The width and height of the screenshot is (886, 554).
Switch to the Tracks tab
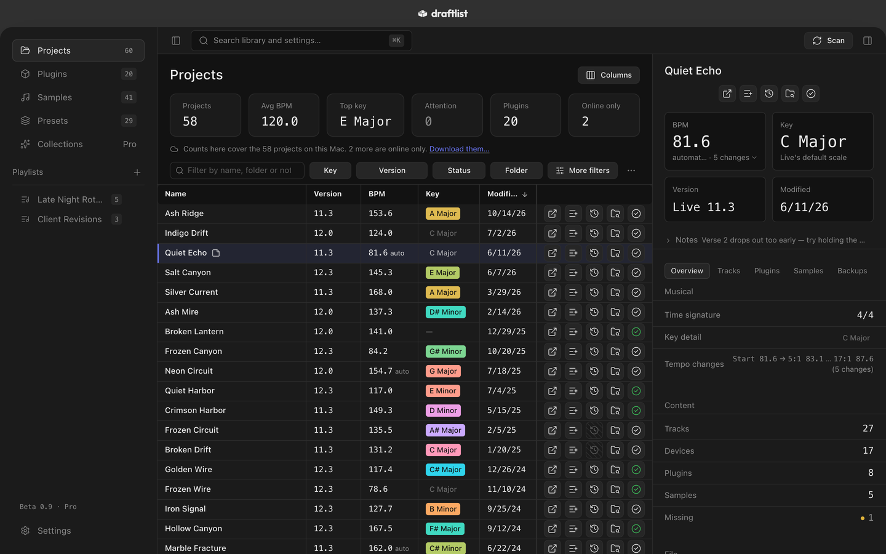728,271
